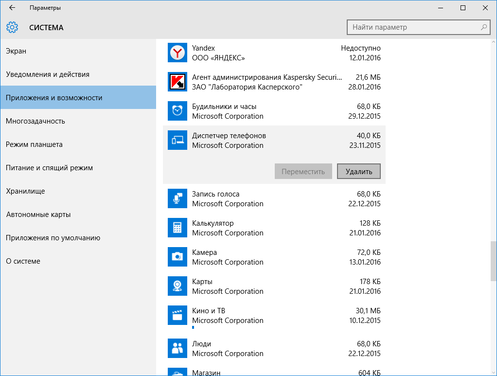Click the date 13.01.2016
This screenshot has width=497, height=376.
coord(365,262)
